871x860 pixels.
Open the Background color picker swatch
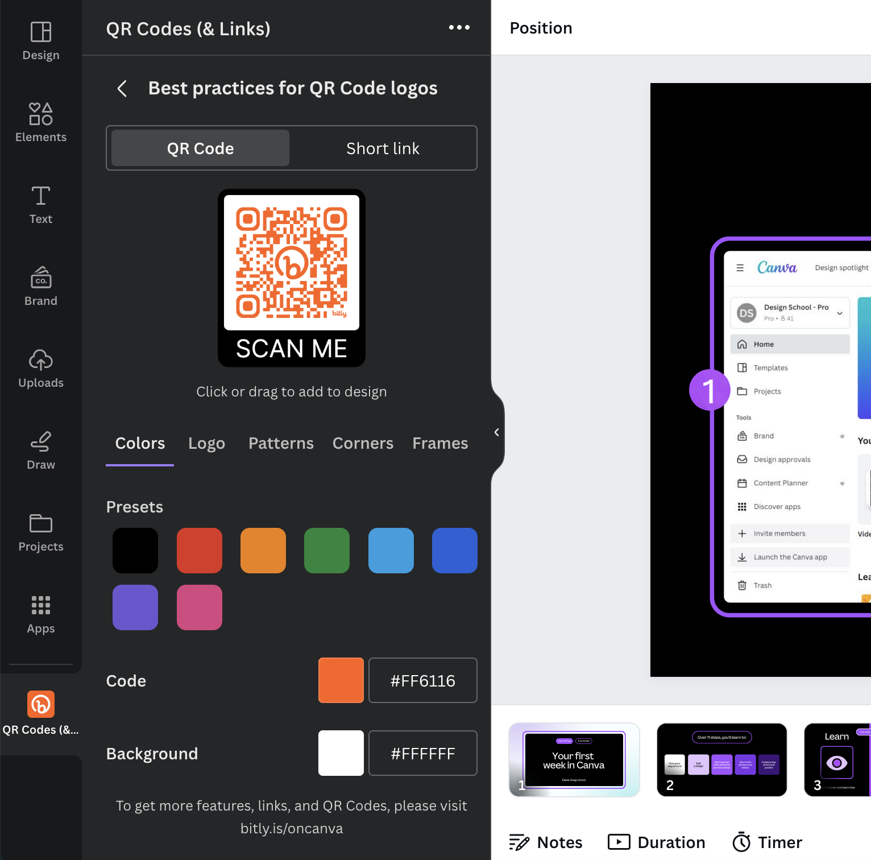click(341, 753)
